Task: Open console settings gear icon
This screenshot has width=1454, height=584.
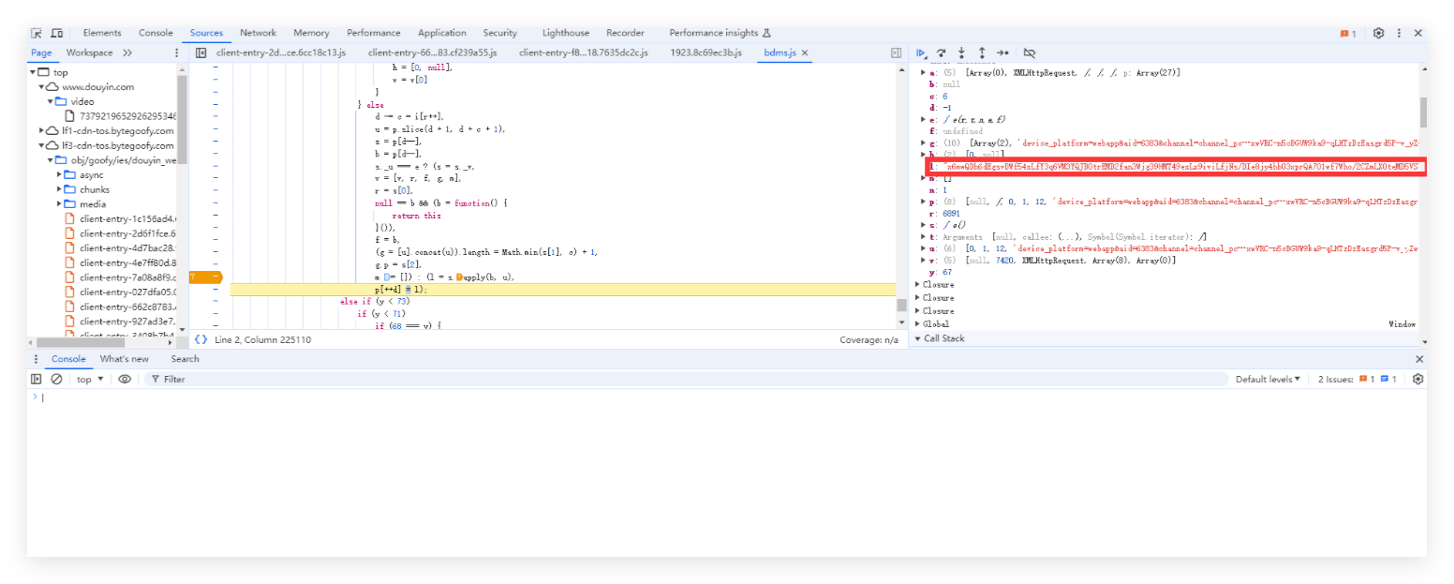Action: (1417, 379)
